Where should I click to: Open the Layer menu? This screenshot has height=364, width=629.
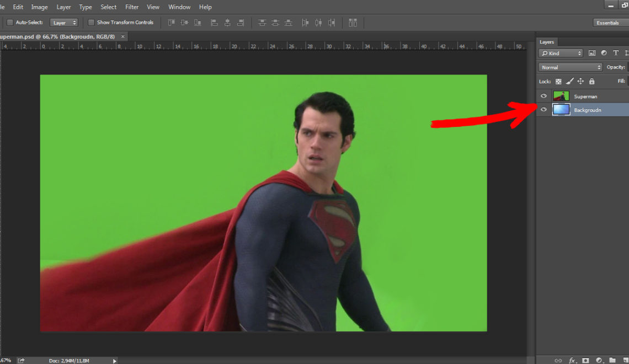tap(63, 7)
